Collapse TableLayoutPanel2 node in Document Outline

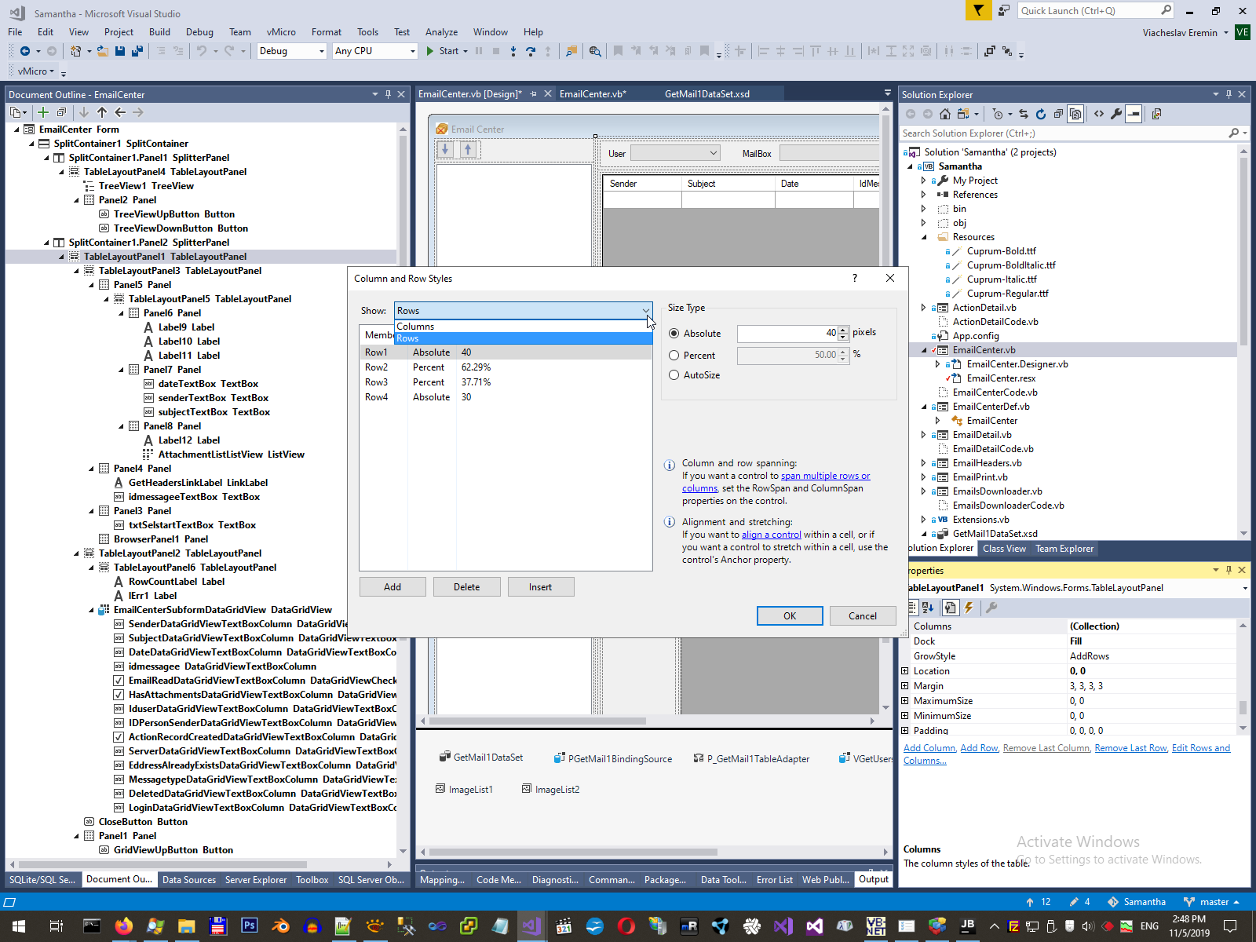77,553
